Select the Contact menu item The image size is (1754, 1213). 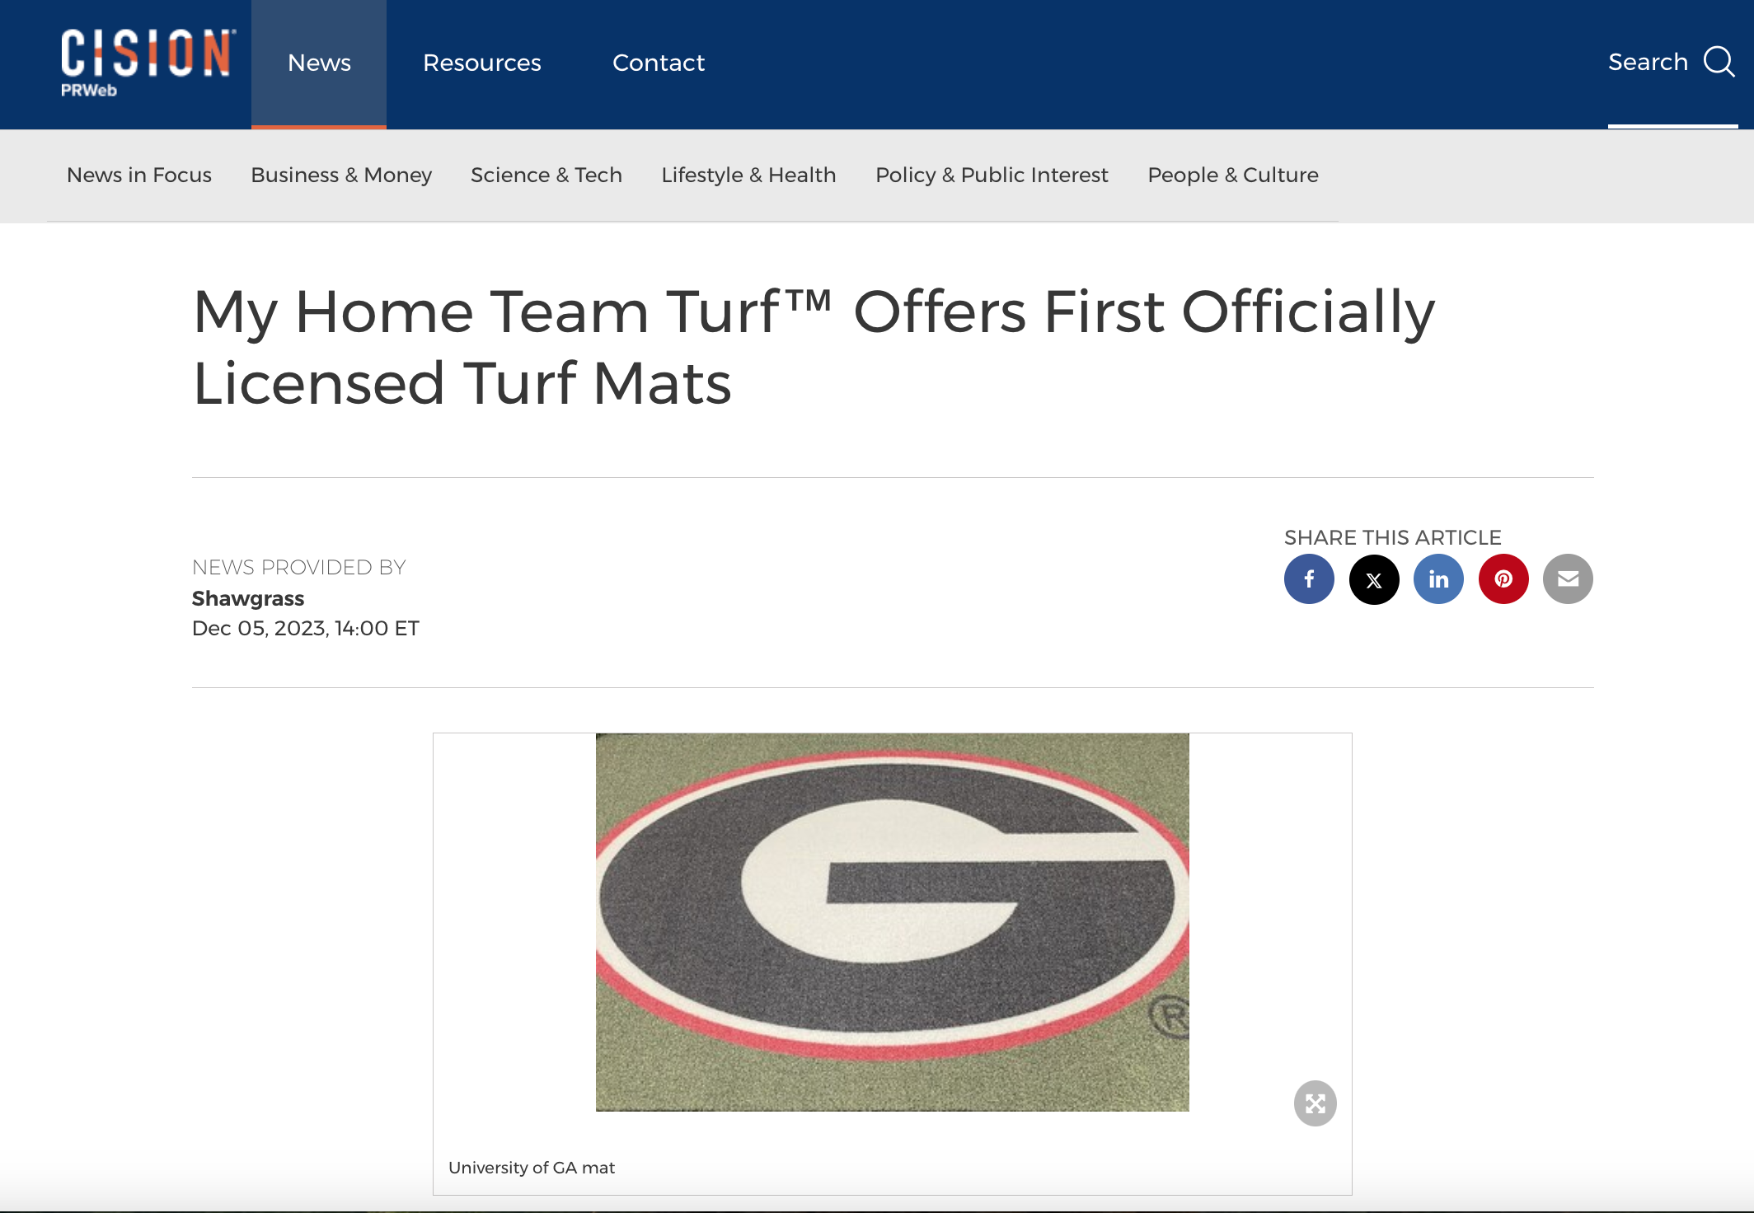[x=659, y=63]
